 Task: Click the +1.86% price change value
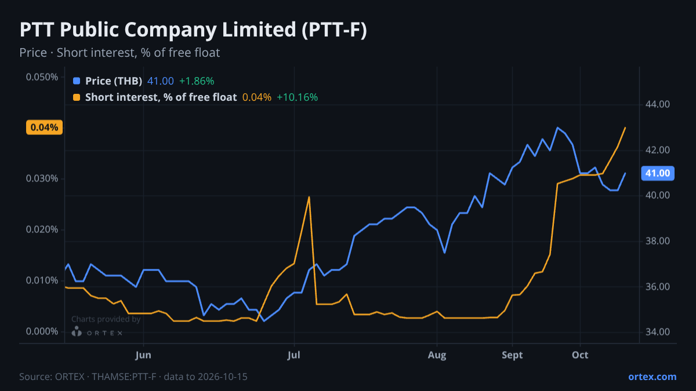pos(197,81)
